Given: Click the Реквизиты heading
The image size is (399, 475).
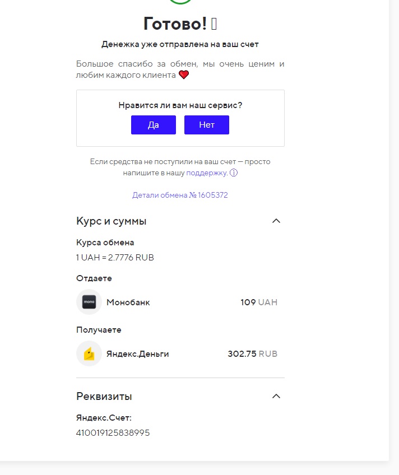Looking at the screenshot, I should point(104,396).
